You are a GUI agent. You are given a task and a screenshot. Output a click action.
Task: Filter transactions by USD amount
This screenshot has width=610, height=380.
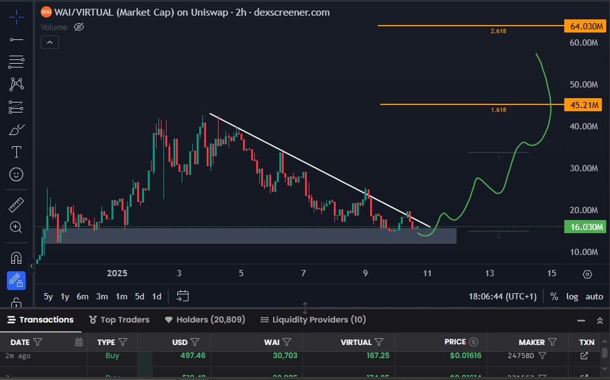(195, 342)
